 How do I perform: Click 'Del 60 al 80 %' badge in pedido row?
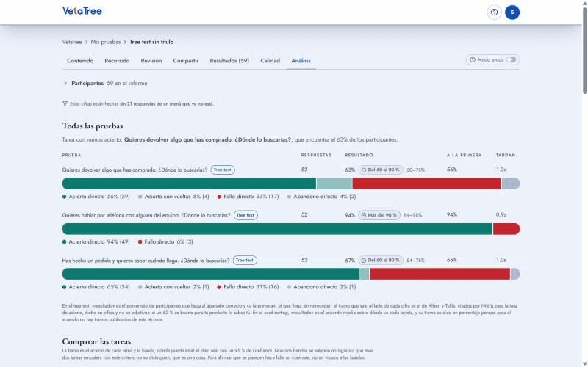coord(381,261)
